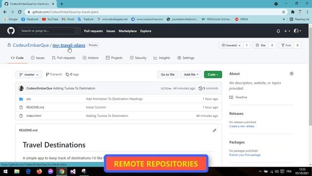The height and width of the screenshot is (176, 312).
Task: Expand the Add file dropdown
Action: point(191,75)
